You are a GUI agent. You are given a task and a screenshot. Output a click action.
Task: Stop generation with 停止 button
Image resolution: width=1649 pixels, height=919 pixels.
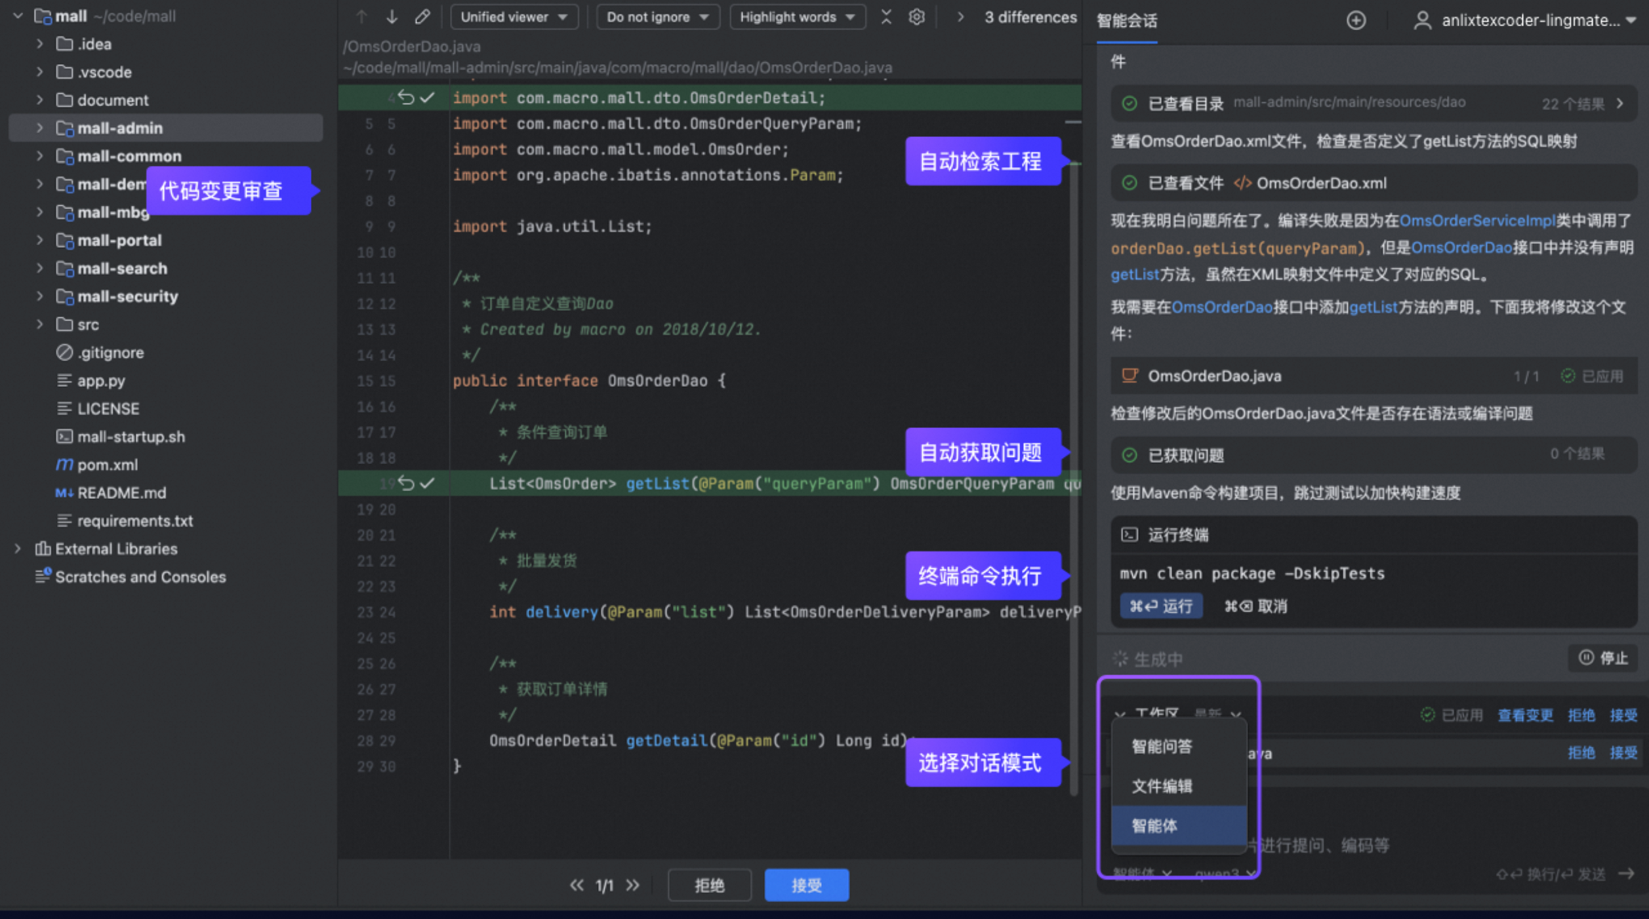[x=1603, y=657]
